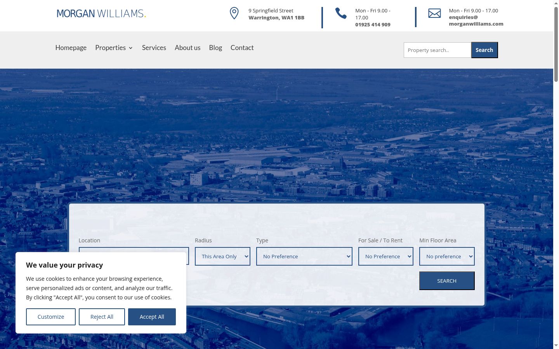Click the header Search button
Screen dimensions: 559x349
(x=484, y=50)
